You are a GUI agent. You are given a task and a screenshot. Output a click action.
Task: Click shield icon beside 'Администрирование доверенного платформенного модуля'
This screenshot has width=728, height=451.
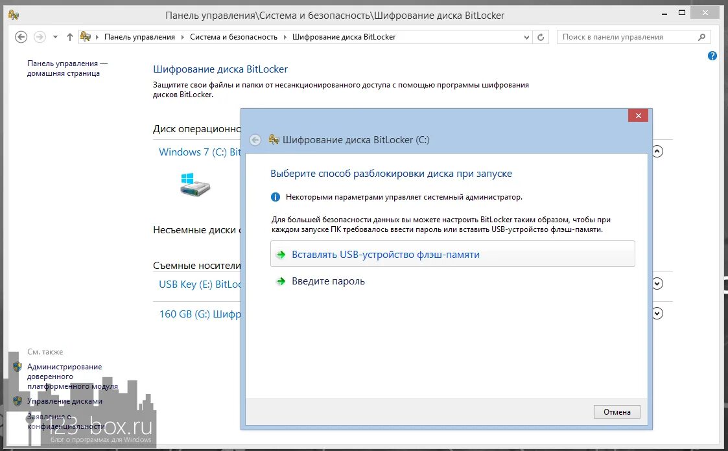click(x=18, y=367)
